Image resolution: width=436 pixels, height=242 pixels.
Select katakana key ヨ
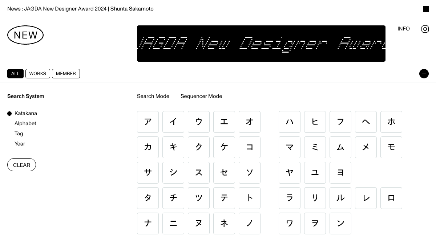tap(340, 173)
